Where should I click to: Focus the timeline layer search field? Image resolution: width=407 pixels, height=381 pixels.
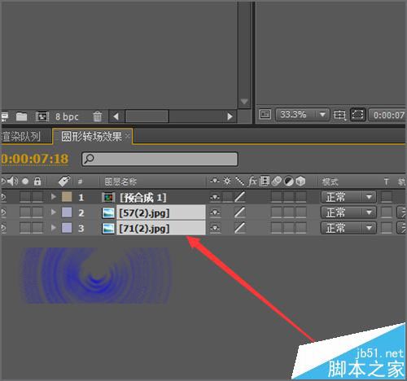(x=160, y=159)
